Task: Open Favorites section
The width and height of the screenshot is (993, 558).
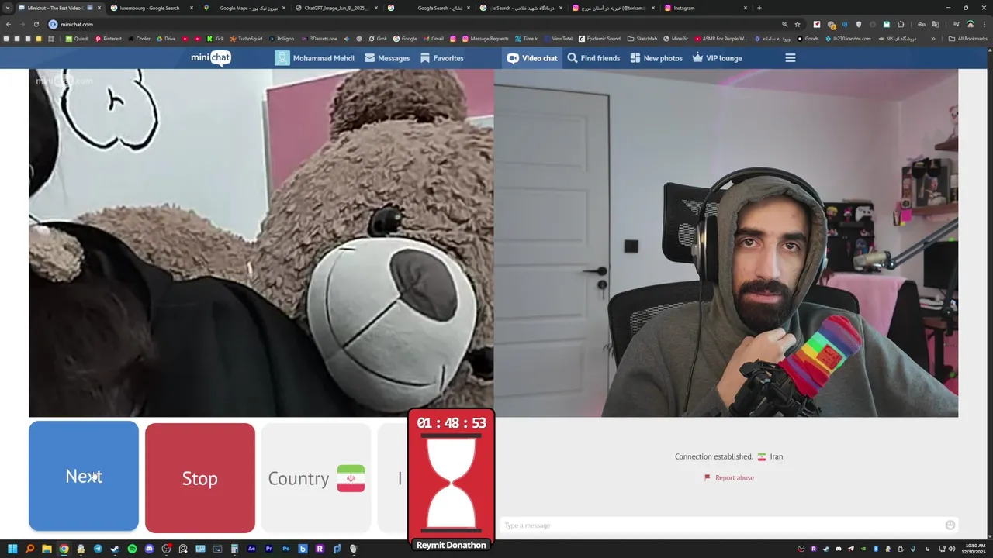Action: (441, 58)
